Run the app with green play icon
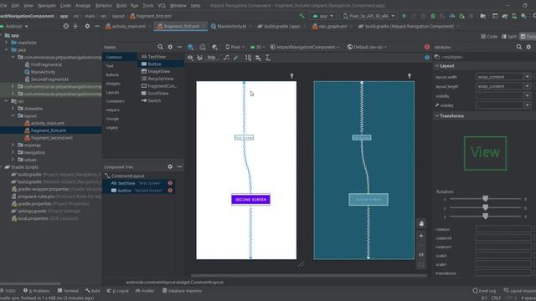This screenshot has width=536, height=301. (404, 16)
